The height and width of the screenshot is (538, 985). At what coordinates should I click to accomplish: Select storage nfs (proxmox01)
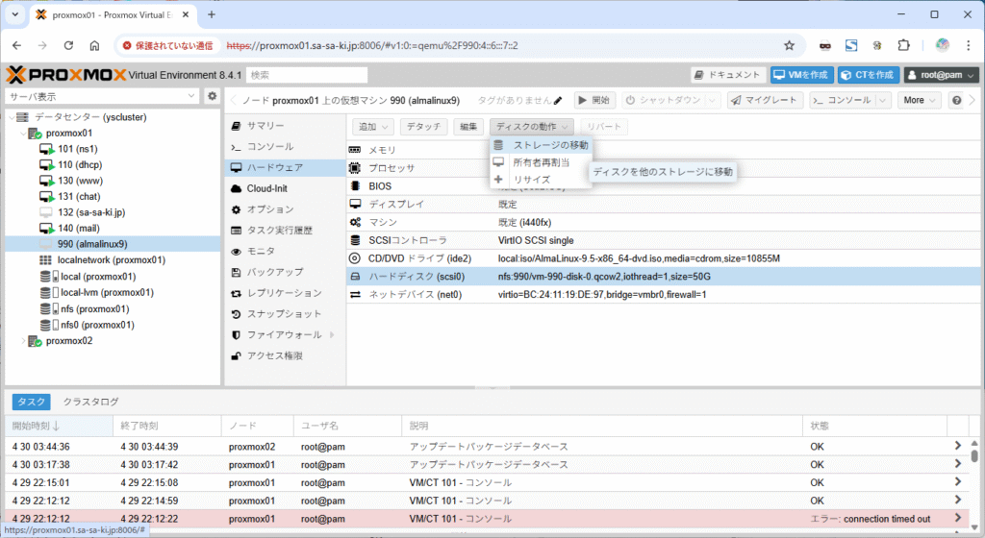click(x=94, y=308)
